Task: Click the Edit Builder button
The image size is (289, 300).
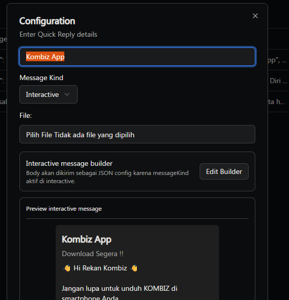Action: click(x=224, y=171)
